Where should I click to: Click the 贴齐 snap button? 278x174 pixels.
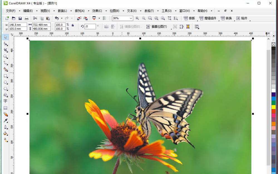click(x=242, y=18)
